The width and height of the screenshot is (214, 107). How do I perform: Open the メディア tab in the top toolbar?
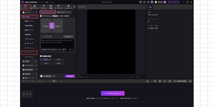[26, 7]
